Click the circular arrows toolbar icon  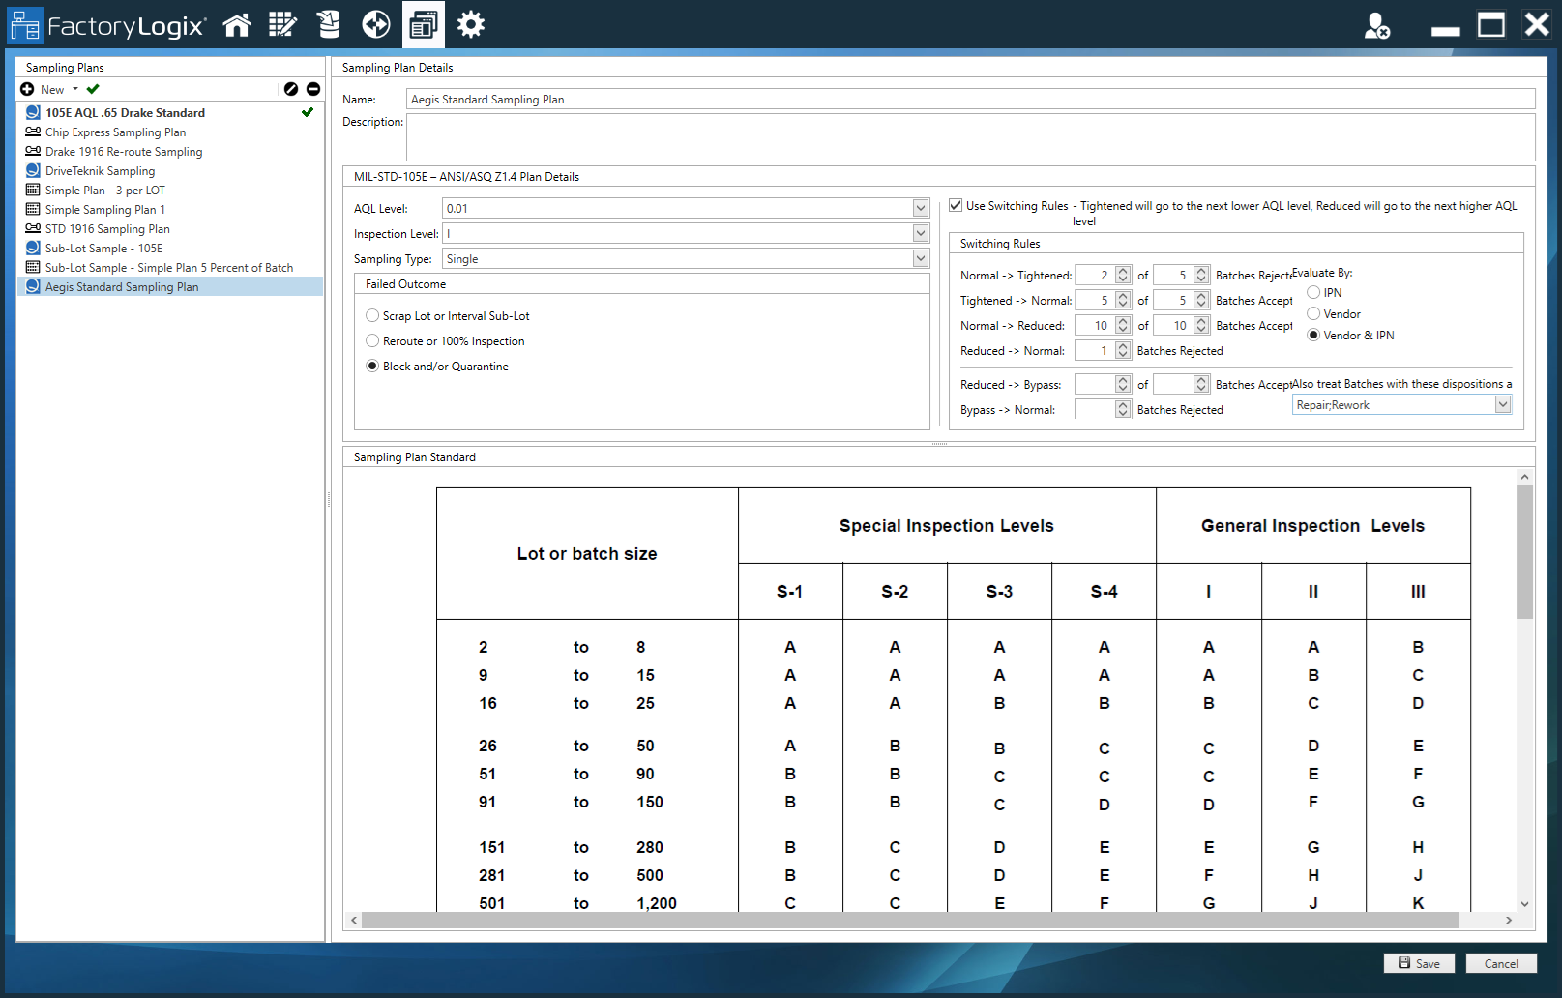[x=375, y=24]
